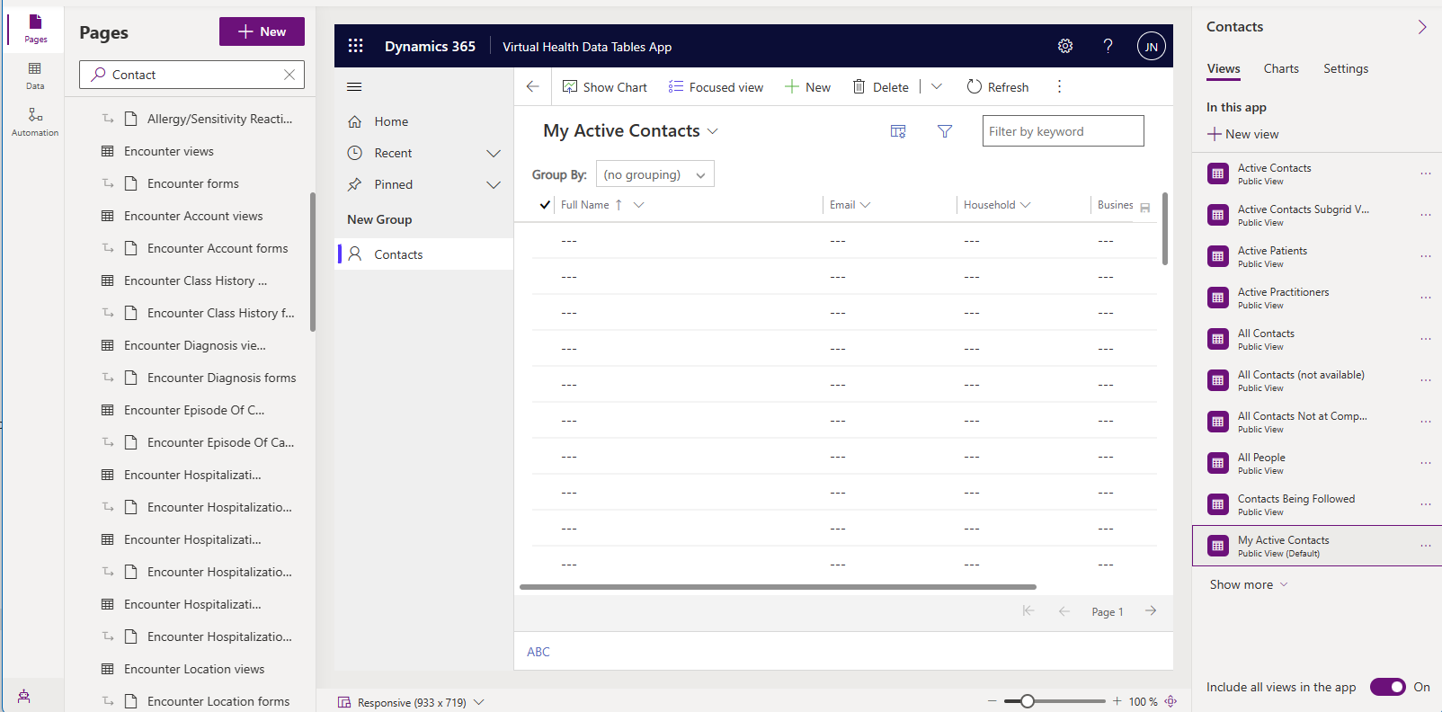Open the Full Name column dropdown
This screenshot has height=712, width=1442.
(x=638, y=205)
